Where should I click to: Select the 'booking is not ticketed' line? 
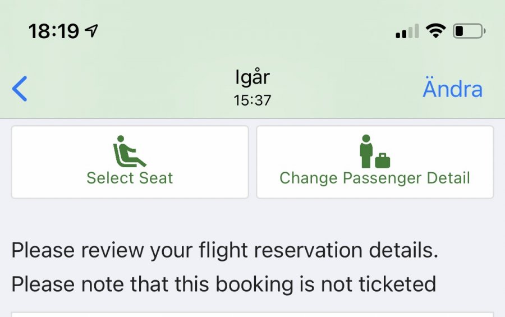point(223,284)
